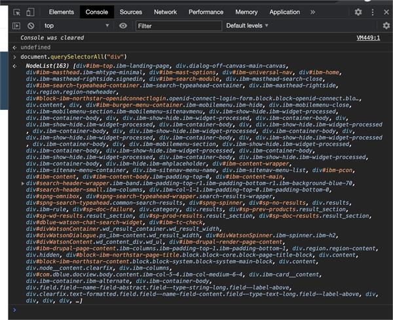The width and height of the screenshot is (393, 320).
Task: Click the console prompt input line
Action: [x=200, y=310]
